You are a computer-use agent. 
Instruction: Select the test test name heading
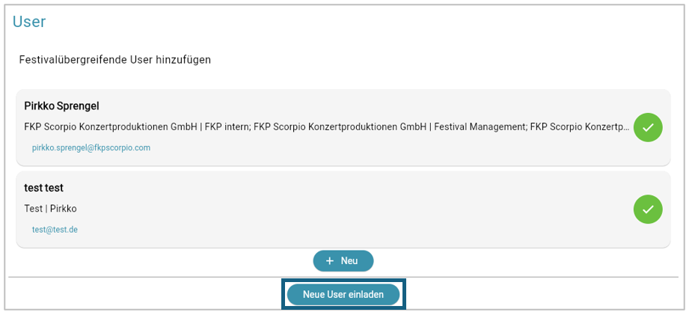click(43, 188)
